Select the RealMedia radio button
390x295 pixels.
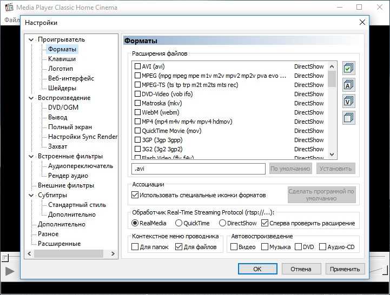click(135, 223)
